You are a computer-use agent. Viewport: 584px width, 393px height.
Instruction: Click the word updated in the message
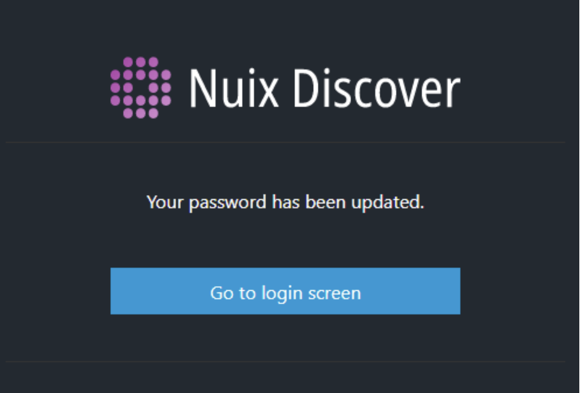pos(387,203)
